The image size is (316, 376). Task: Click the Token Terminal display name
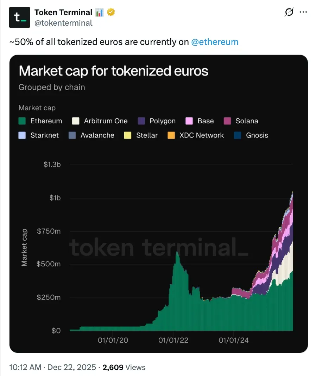[63, 12]
